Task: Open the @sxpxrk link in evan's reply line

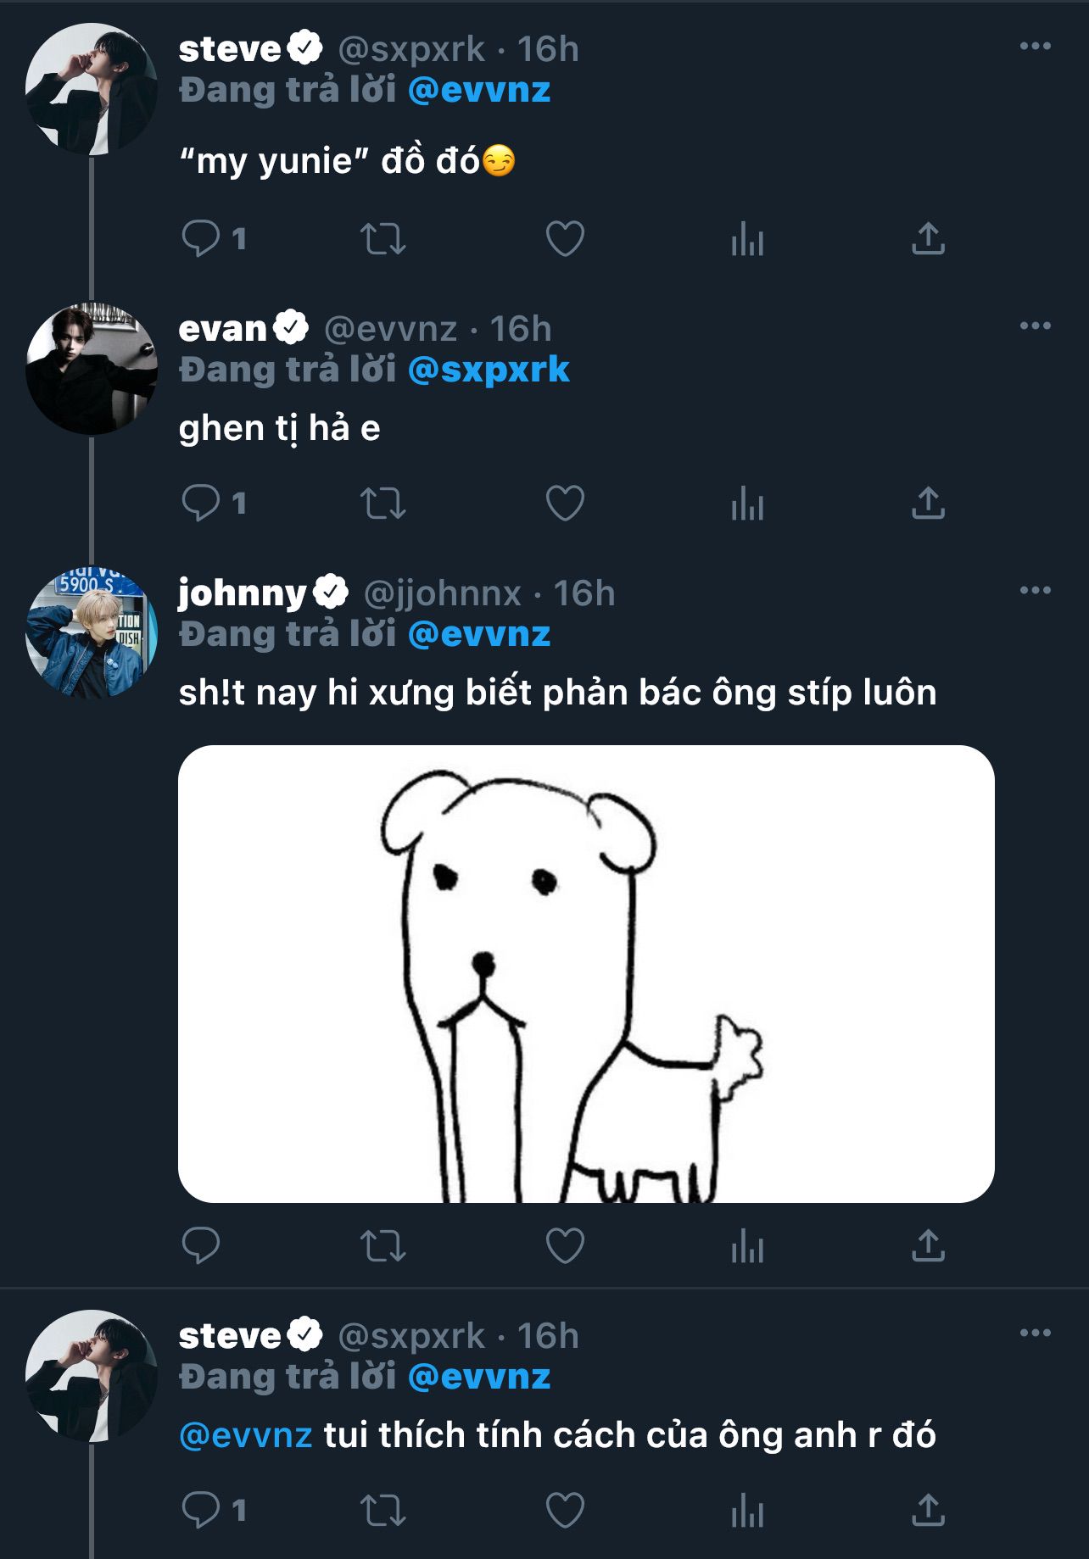Action: pyautogui.click(x=489, y=370)
